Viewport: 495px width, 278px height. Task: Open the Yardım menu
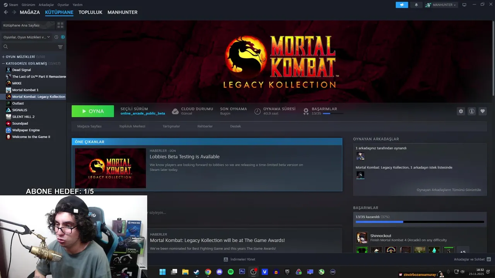[77, 5]
